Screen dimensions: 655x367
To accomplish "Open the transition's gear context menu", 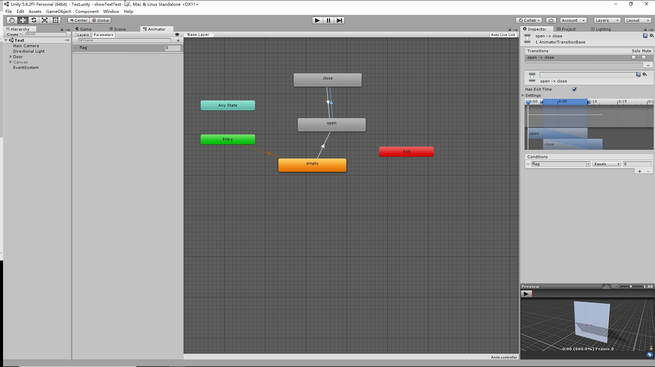I will click(645, 74).
